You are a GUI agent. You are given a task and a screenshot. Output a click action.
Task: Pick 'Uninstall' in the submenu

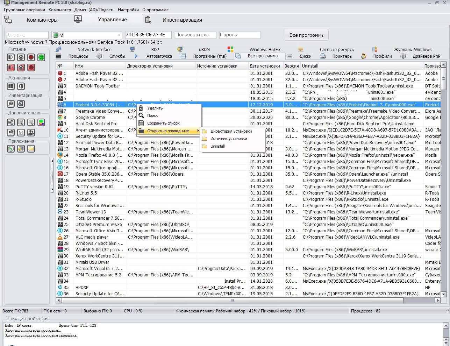[231, 146]
